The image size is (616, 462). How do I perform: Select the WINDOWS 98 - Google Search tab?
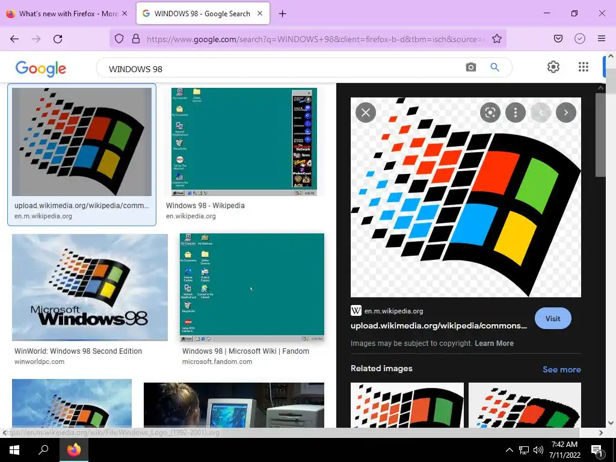[203, 13]
